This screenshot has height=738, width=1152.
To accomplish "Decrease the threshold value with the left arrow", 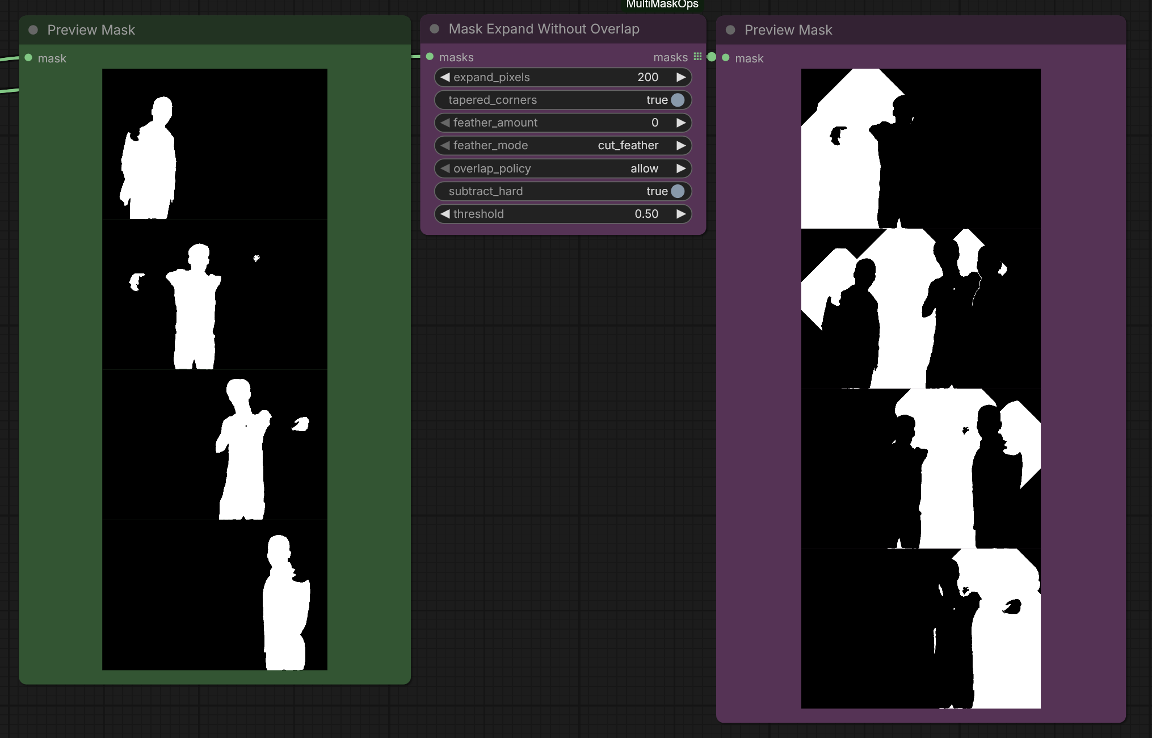I will pyautogui.click(x=445, y=214).
